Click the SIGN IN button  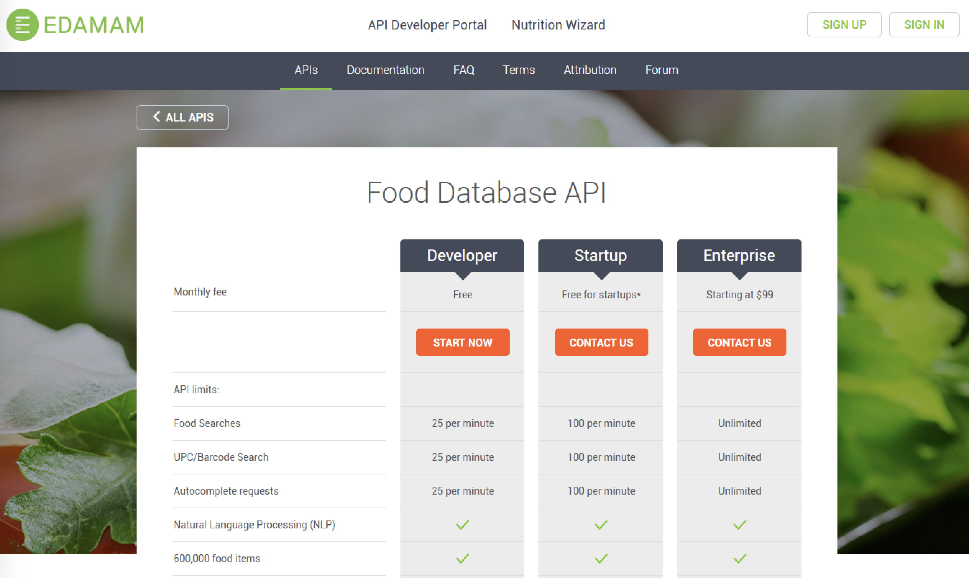tap(924, 25)
